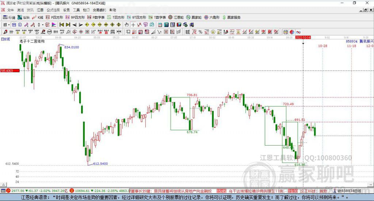Click the calendar icon in toolbar
Image resolution: width=374 pixels, height=201 pixels.
coord(160,25)
